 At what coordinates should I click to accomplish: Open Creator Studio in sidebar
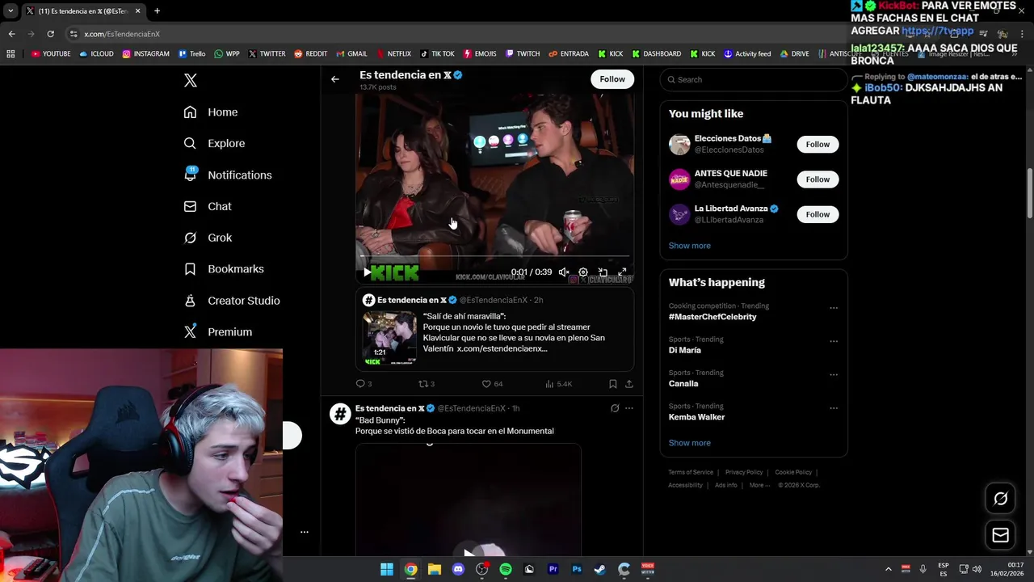[x=232, y=300]
